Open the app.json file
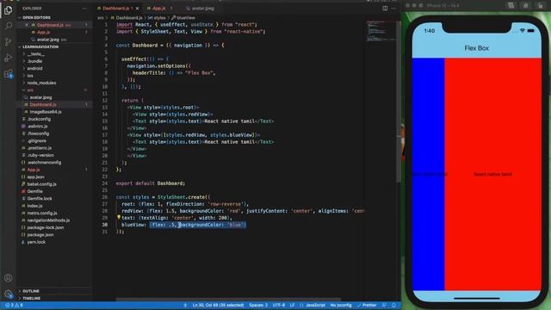551x310 pixels. pyautogui.click(x=35, y=177)
